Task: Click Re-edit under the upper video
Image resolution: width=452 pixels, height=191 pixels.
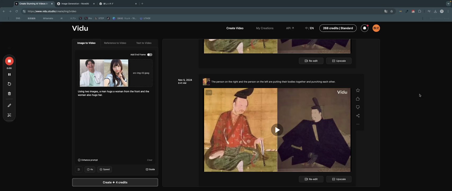Action: pos(311,61)
